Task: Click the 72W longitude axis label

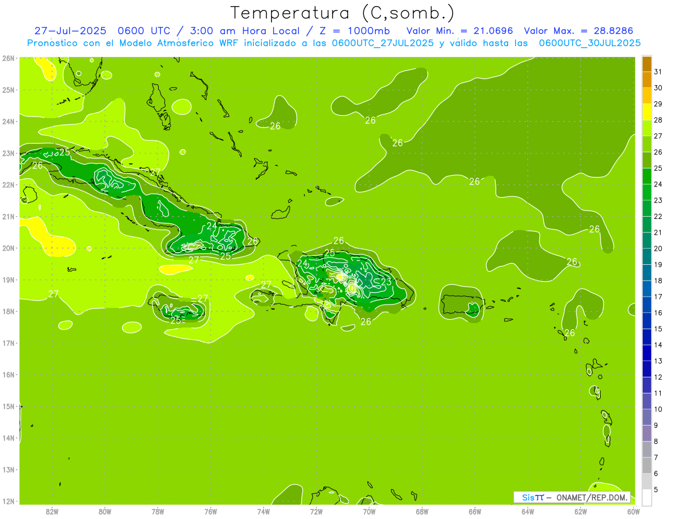Action: point(316,511)
